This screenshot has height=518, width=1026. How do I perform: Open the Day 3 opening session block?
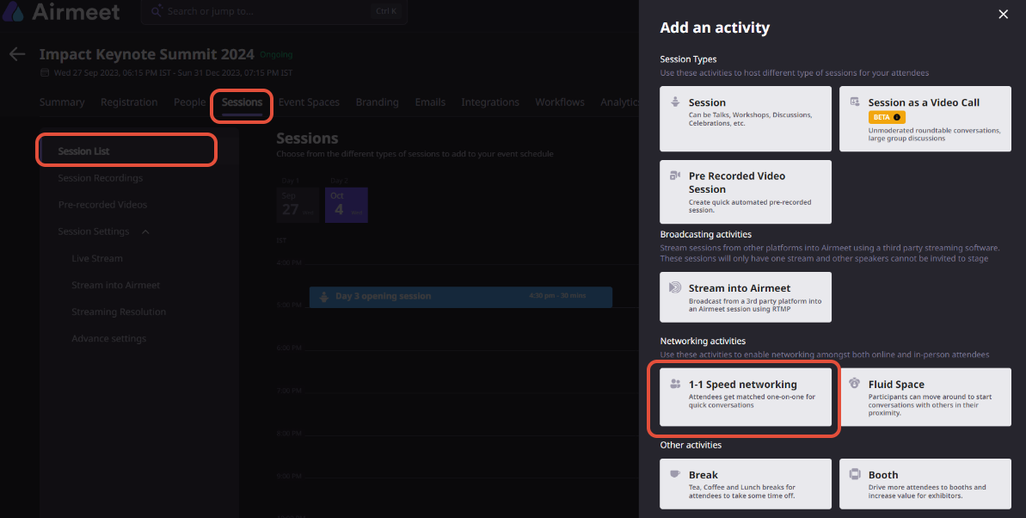[461, 297]
